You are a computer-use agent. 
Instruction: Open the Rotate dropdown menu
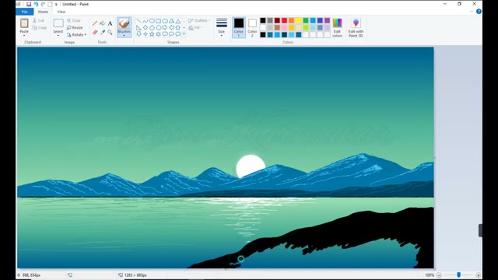click(x=77, y=34)
